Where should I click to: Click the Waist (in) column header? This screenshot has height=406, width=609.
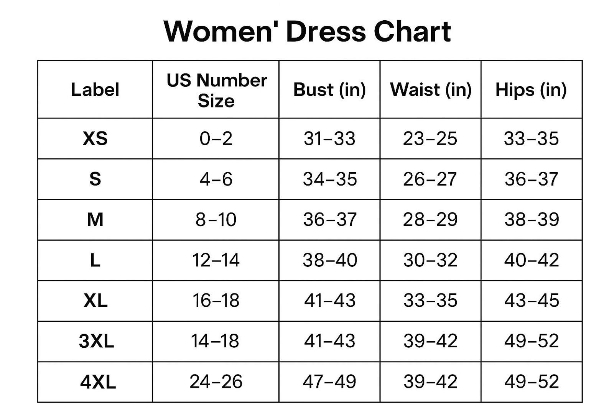[431, 89]
